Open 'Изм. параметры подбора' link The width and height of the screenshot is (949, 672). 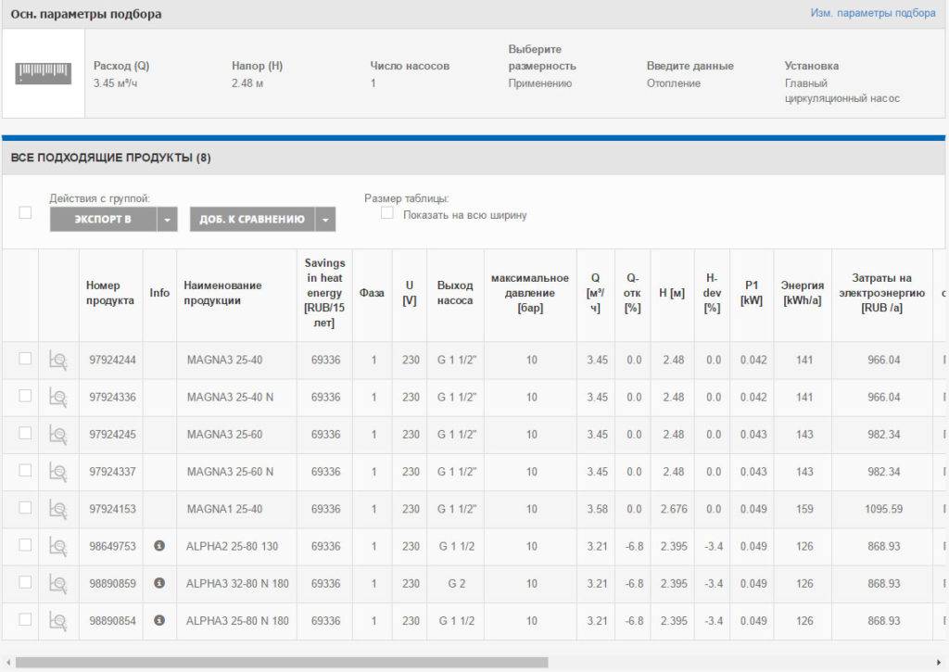872,13
